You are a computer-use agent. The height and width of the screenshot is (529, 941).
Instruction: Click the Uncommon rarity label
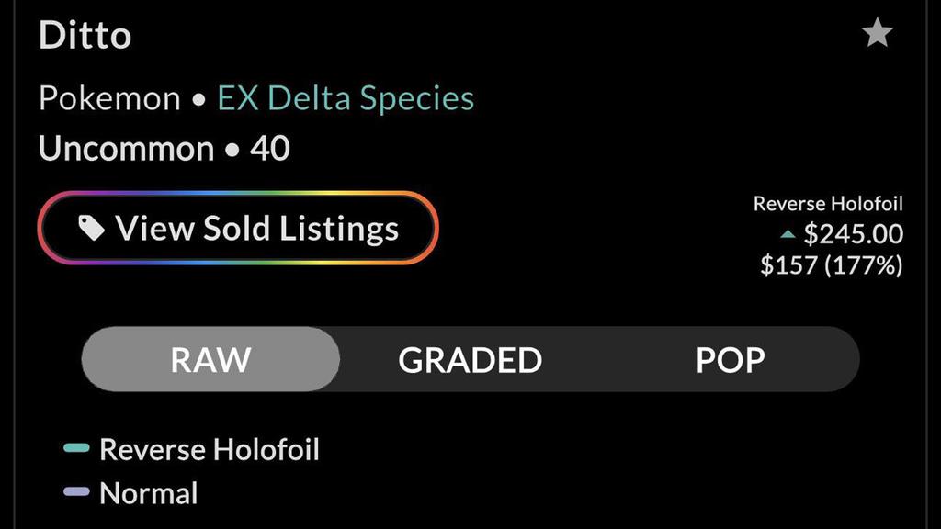[126, 148]
